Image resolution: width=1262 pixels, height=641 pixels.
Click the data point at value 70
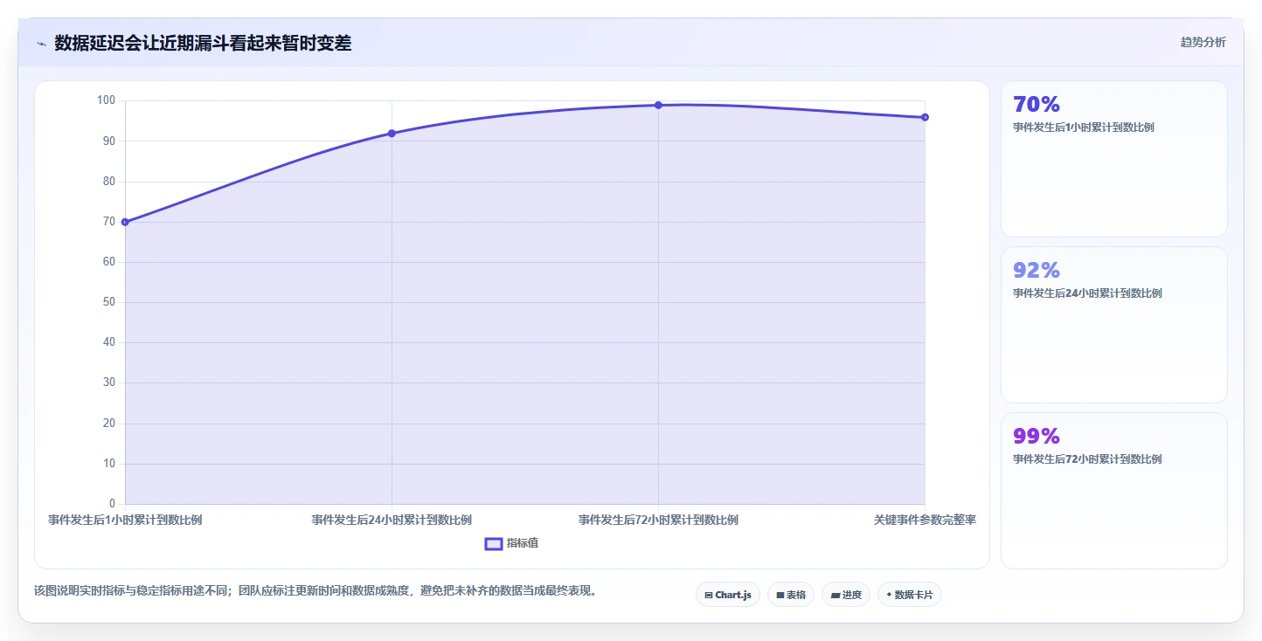tap(125, 222)
